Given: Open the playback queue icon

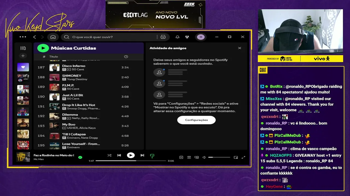Looking at the screenshot, I should 189,157.
